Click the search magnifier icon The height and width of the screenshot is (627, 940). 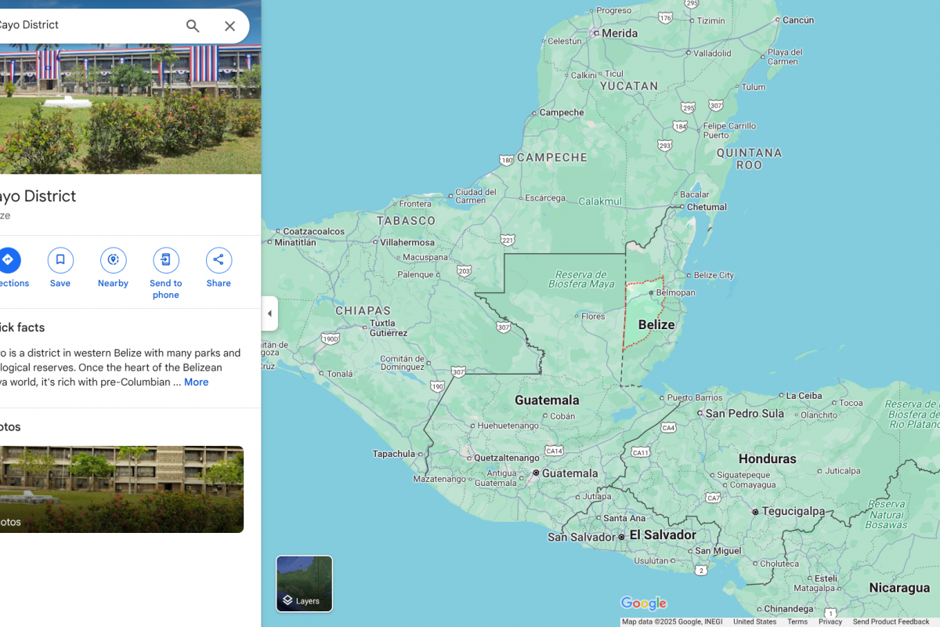point(193,26)
